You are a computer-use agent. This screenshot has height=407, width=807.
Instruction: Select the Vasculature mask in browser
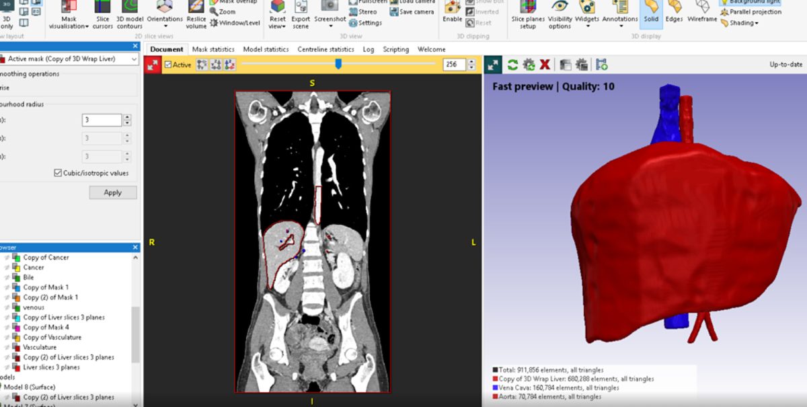point(39,347)
